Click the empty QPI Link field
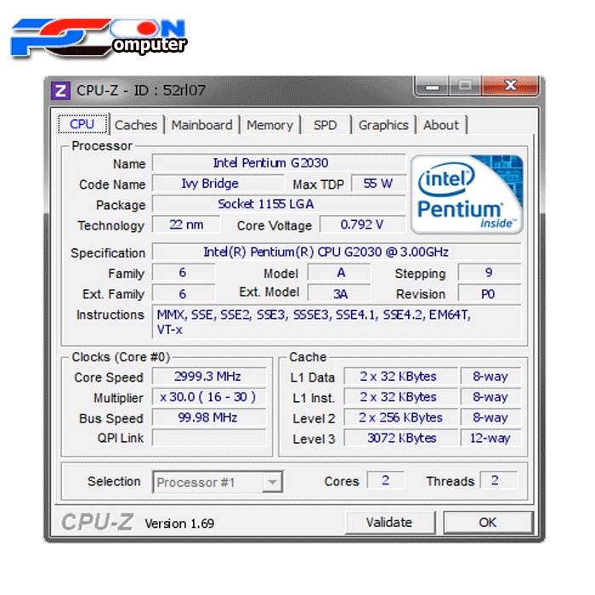 click(x=209, y=438)
